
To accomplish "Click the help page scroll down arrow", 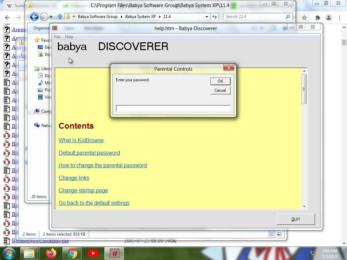I will [304, 207].
